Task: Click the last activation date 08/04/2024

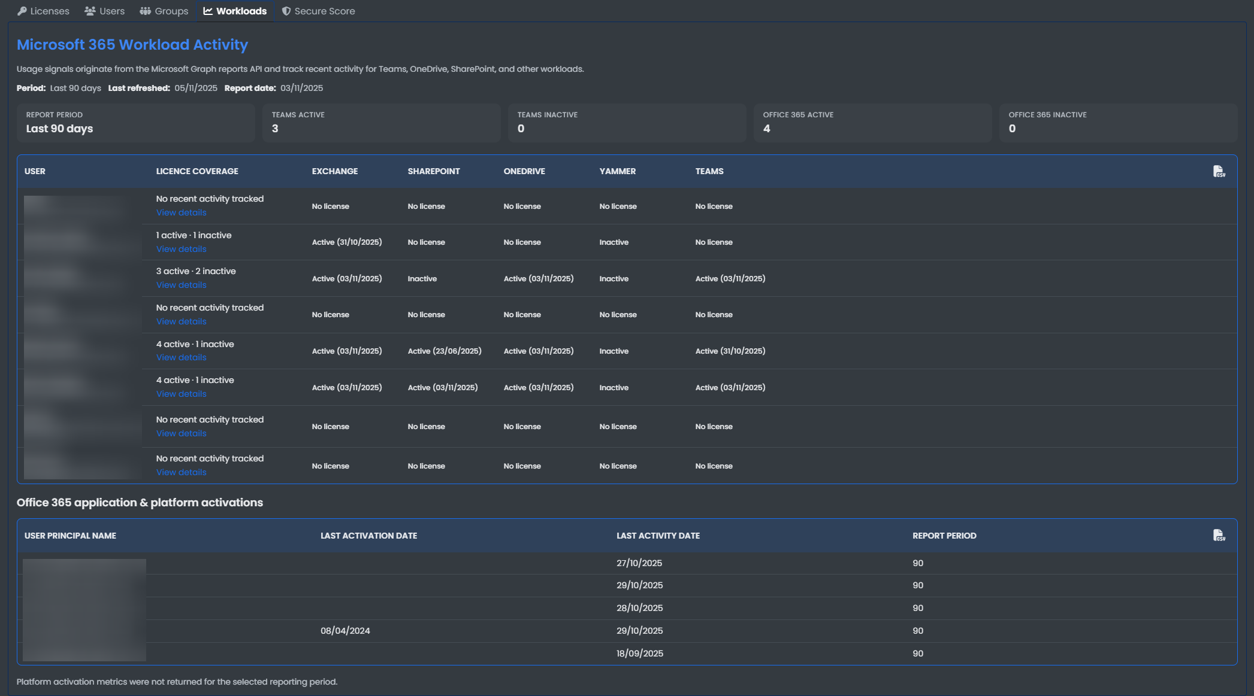Action: coord(345,631)
